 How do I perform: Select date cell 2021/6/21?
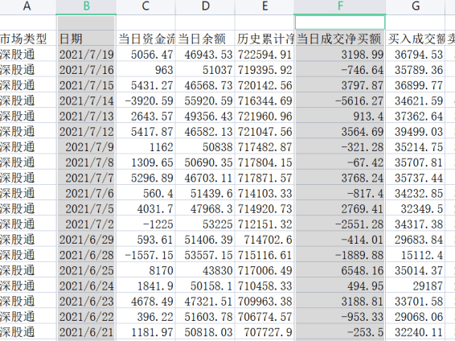(86, 331)
